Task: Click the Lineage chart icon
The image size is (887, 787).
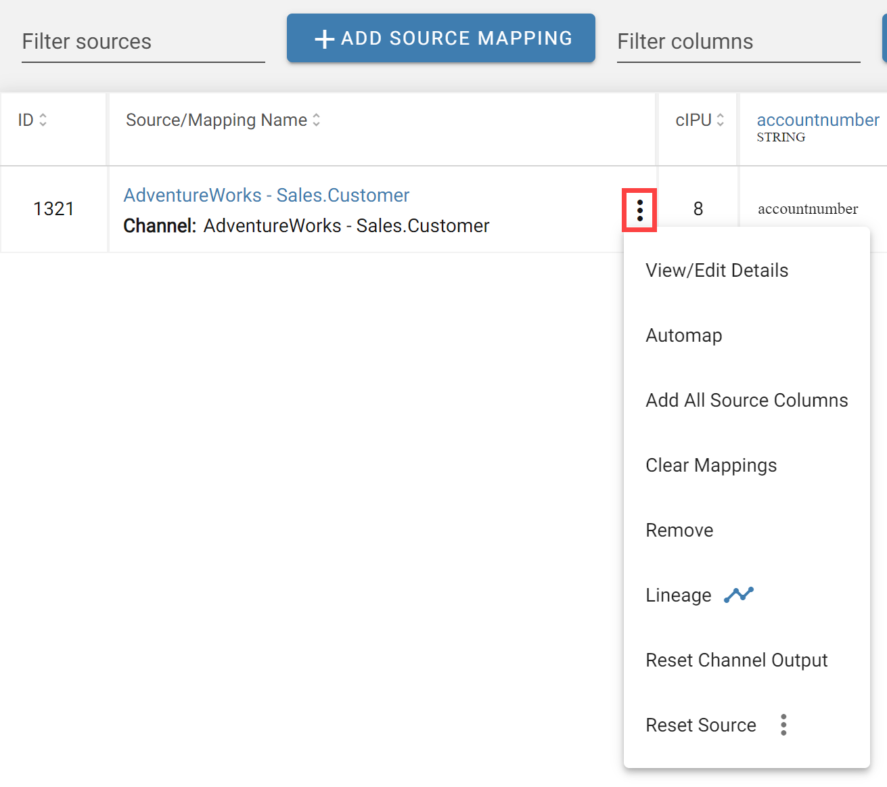Action: [x=739, y=594]
